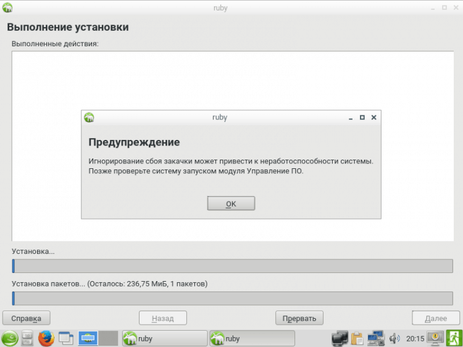Launch Firefox from the taskbar
The image size is (463, 347).
pos(46,338)
